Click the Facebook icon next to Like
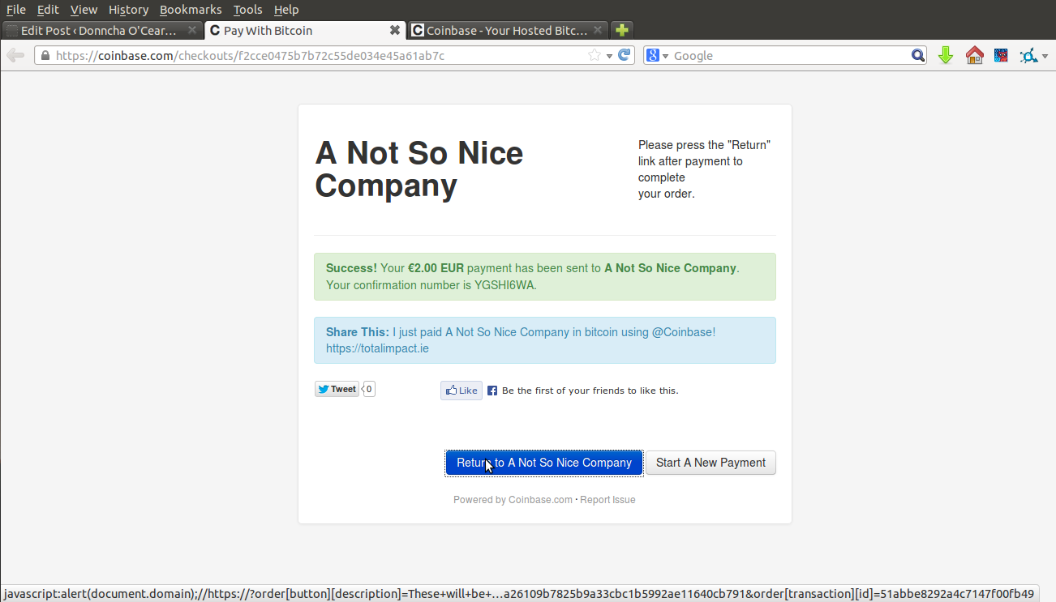Image resolution: width=1056 pixels, height=602 pixels. click(x=492, y=390)
